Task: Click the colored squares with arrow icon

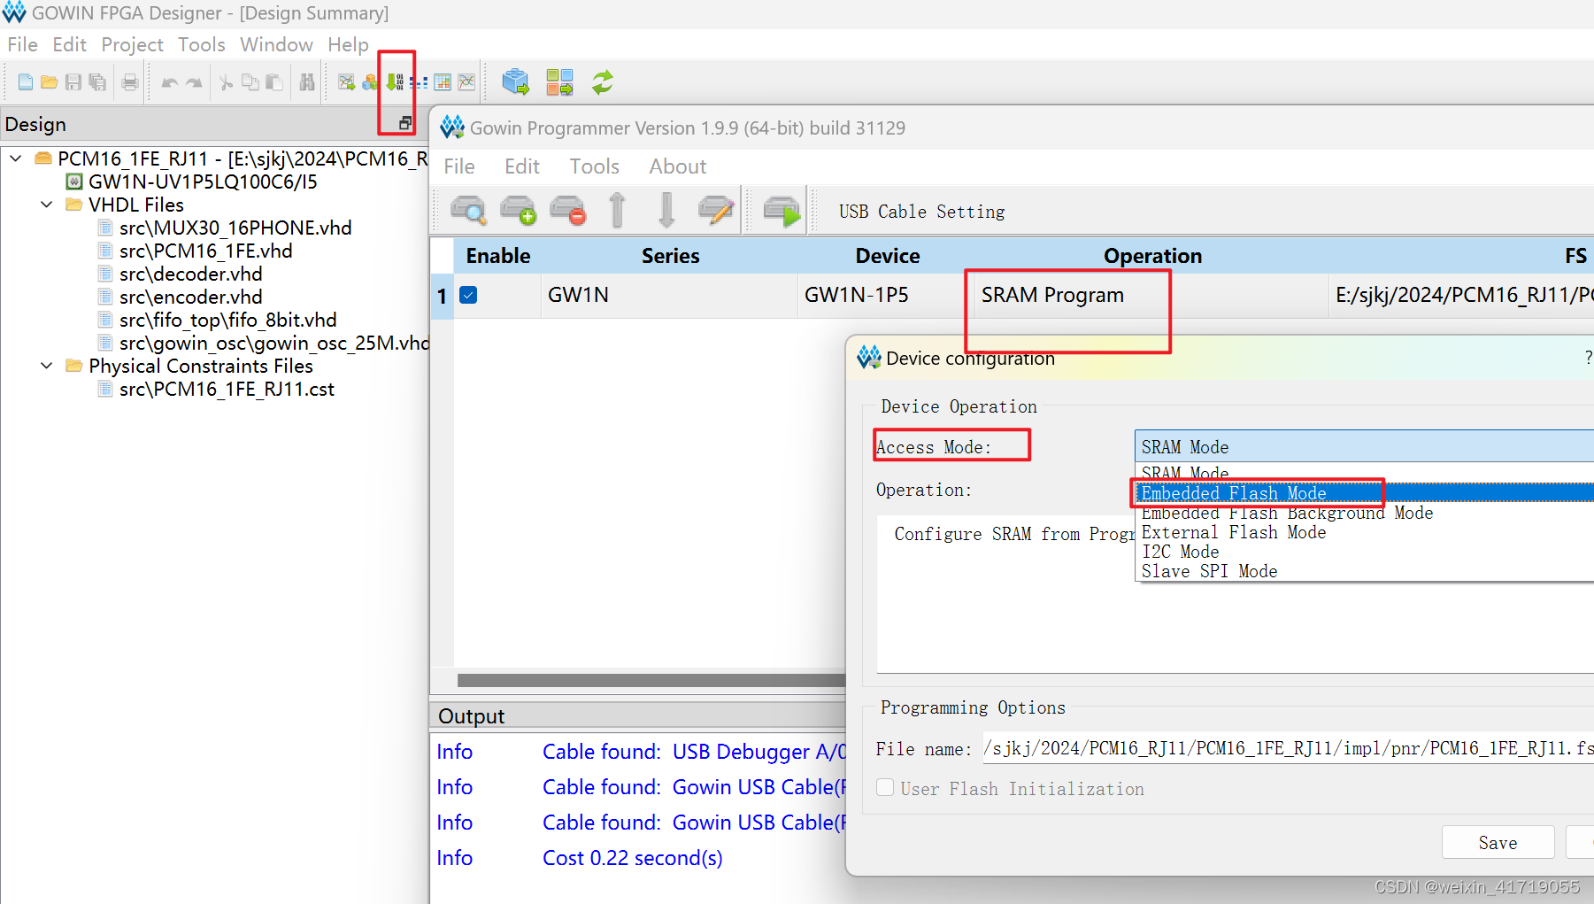Action: pos(559,82)
